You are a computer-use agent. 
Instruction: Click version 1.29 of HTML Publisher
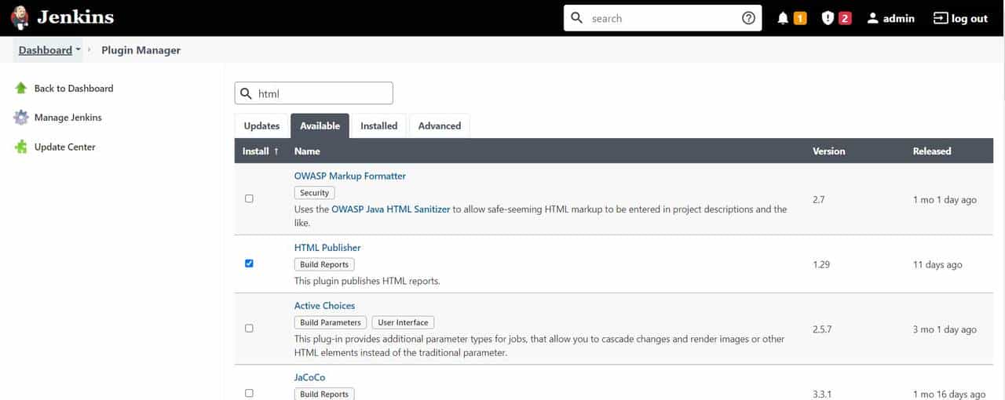point(821,264)
